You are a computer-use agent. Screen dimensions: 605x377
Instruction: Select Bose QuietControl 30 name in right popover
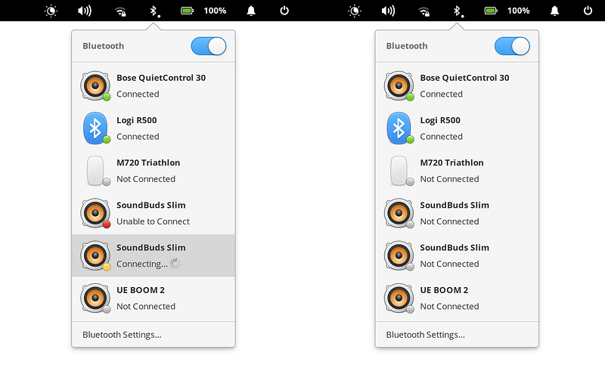point(464,78)
